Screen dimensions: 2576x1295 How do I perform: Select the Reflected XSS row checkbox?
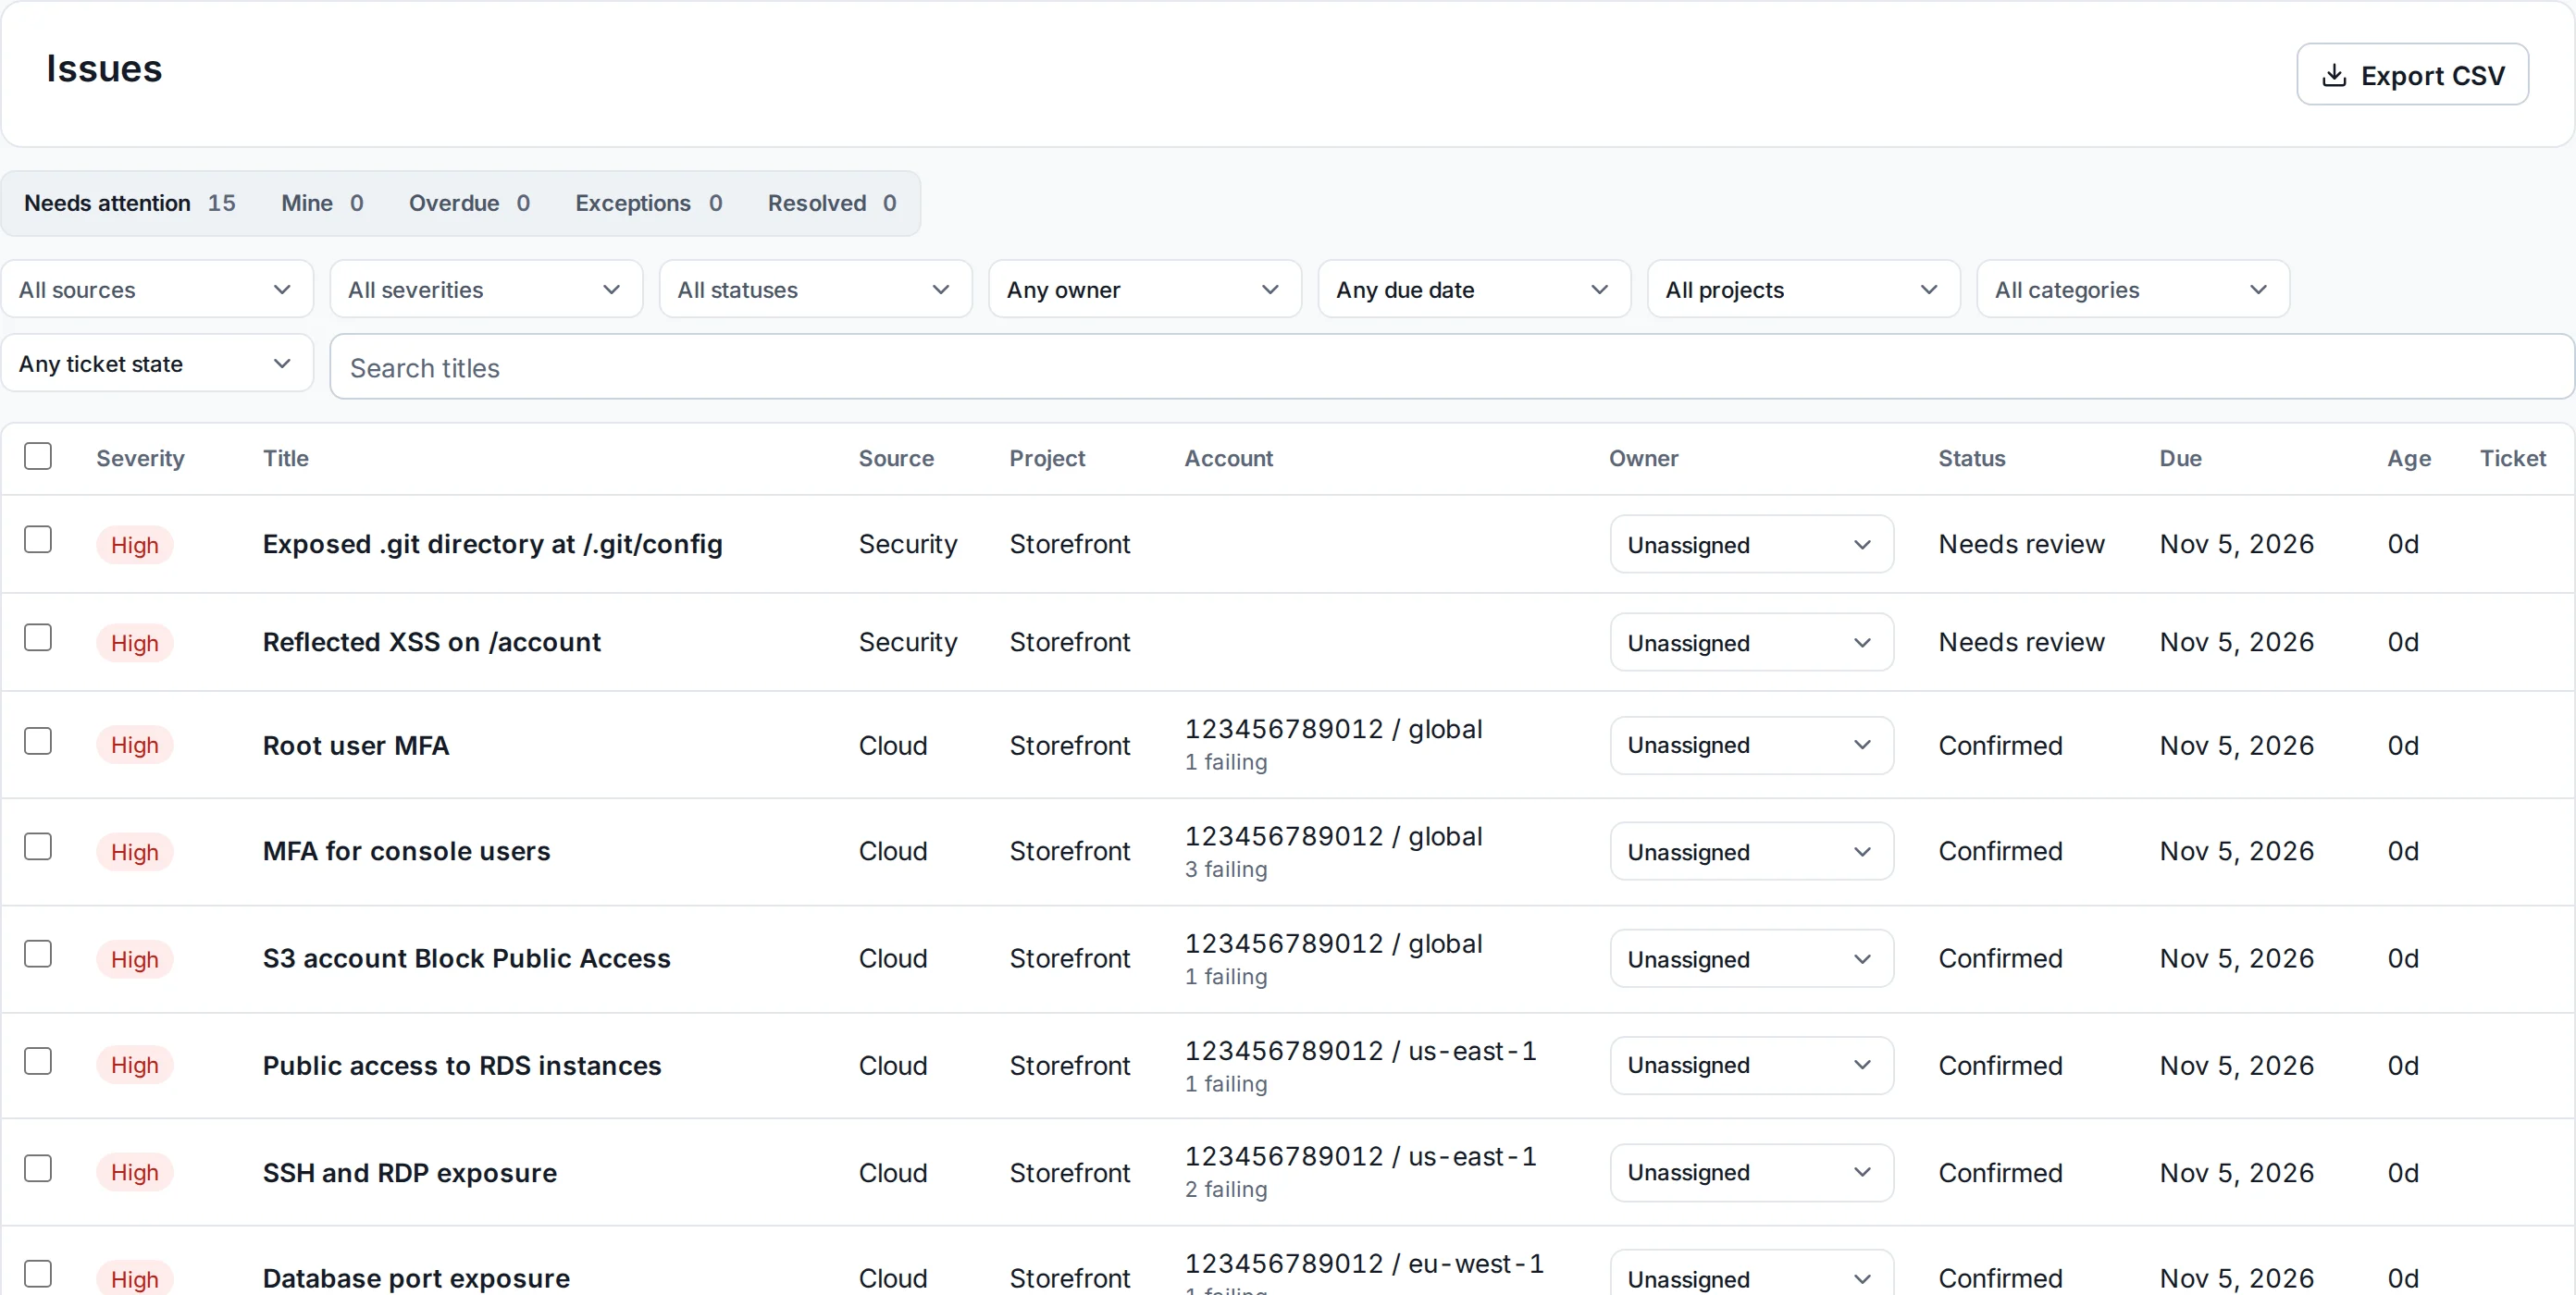pos(38,638)
